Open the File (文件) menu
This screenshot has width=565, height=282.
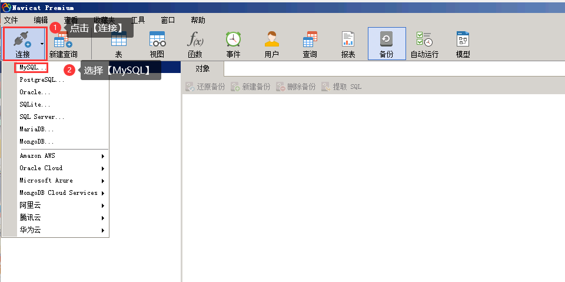11,20
